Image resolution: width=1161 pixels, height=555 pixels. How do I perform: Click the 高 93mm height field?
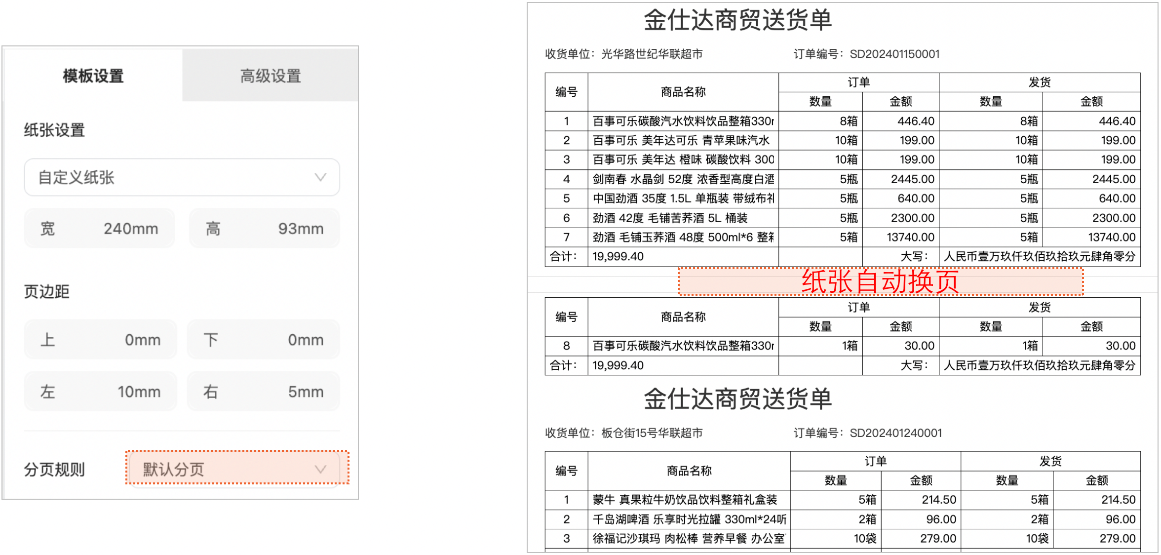265,229
